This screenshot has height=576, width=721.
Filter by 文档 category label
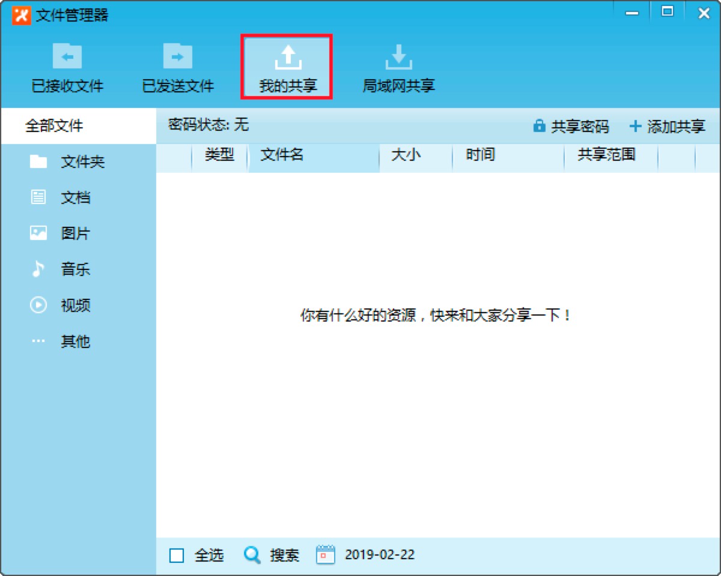tap(76, 197)
